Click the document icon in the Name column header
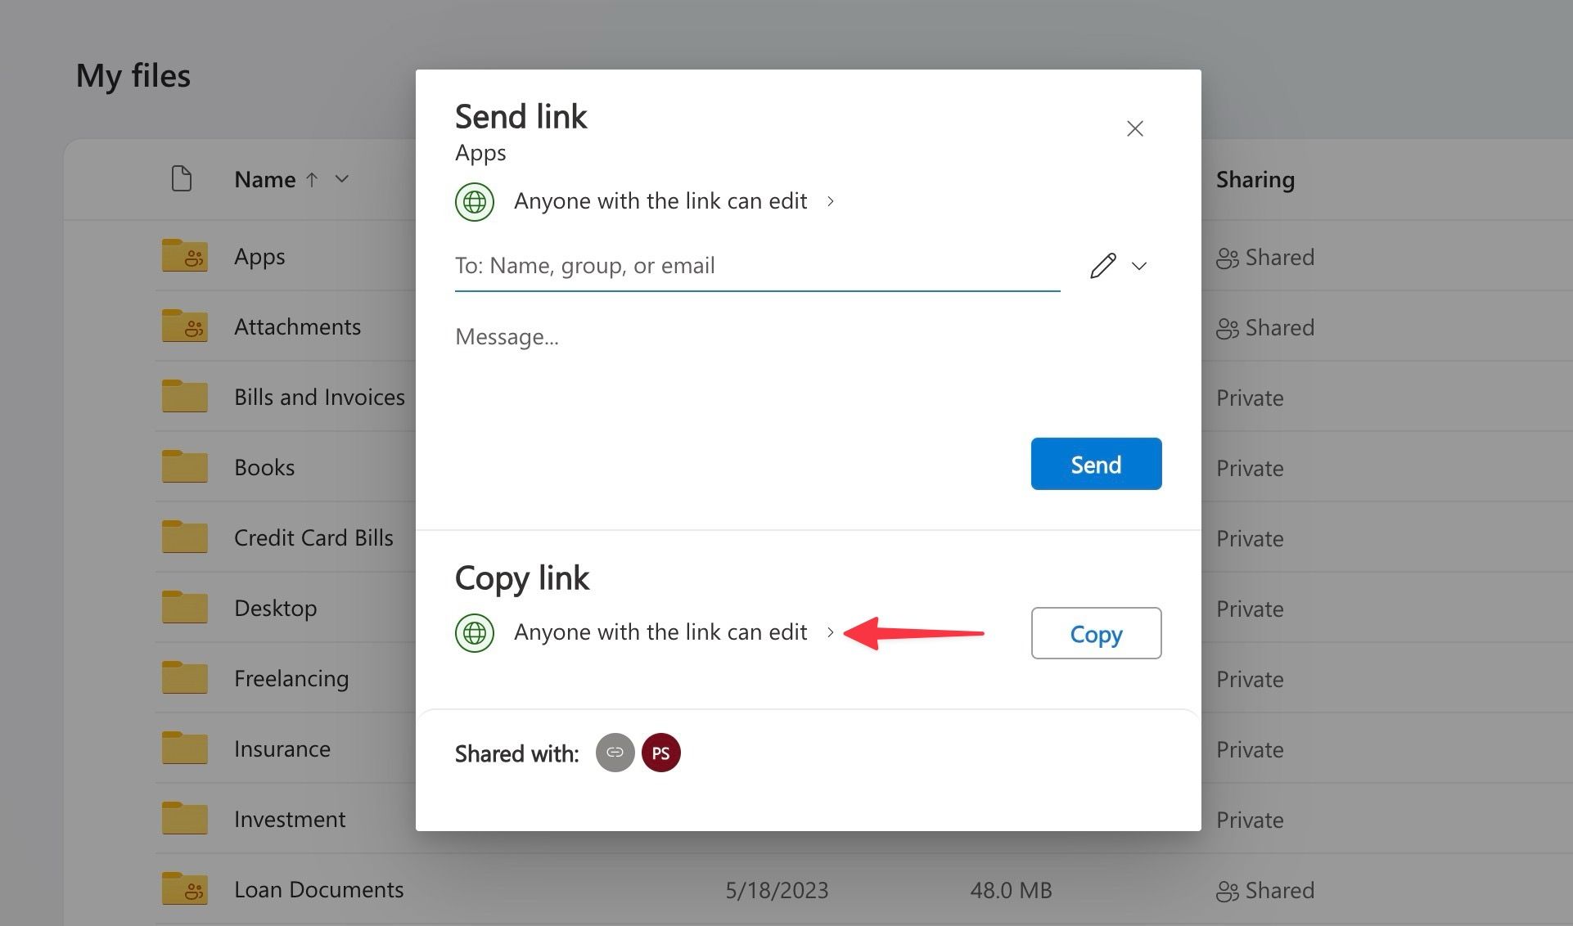Screen dimensions: 1573x926 (x=182, y=178)
